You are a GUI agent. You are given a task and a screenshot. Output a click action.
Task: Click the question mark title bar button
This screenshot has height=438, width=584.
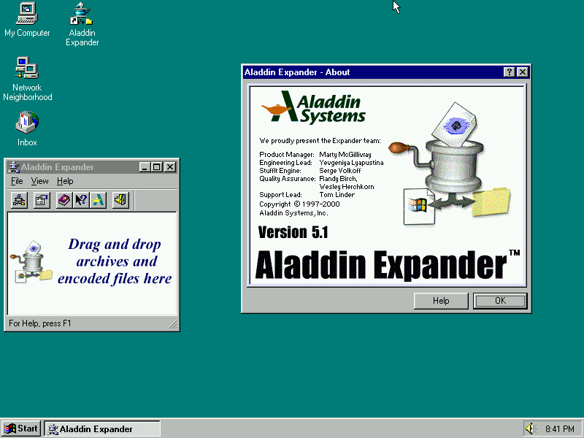[509, 72]
